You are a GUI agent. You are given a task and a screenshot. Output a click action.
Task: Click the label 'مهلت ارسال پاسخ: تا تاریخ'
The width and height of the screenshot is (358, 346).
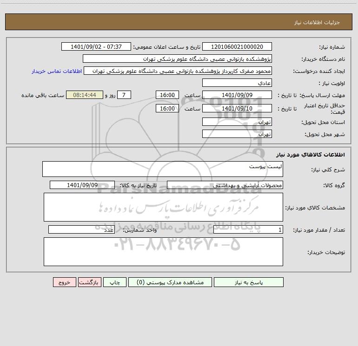coord(312,95)
